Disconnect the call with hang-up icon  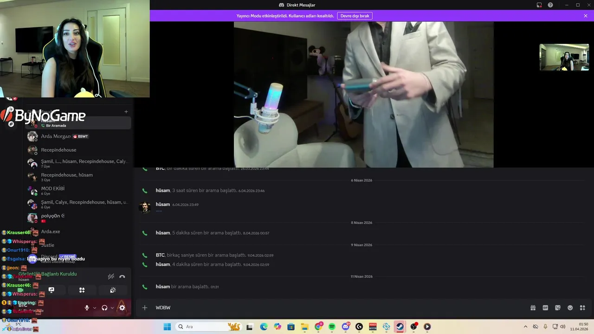pos(122,276)
